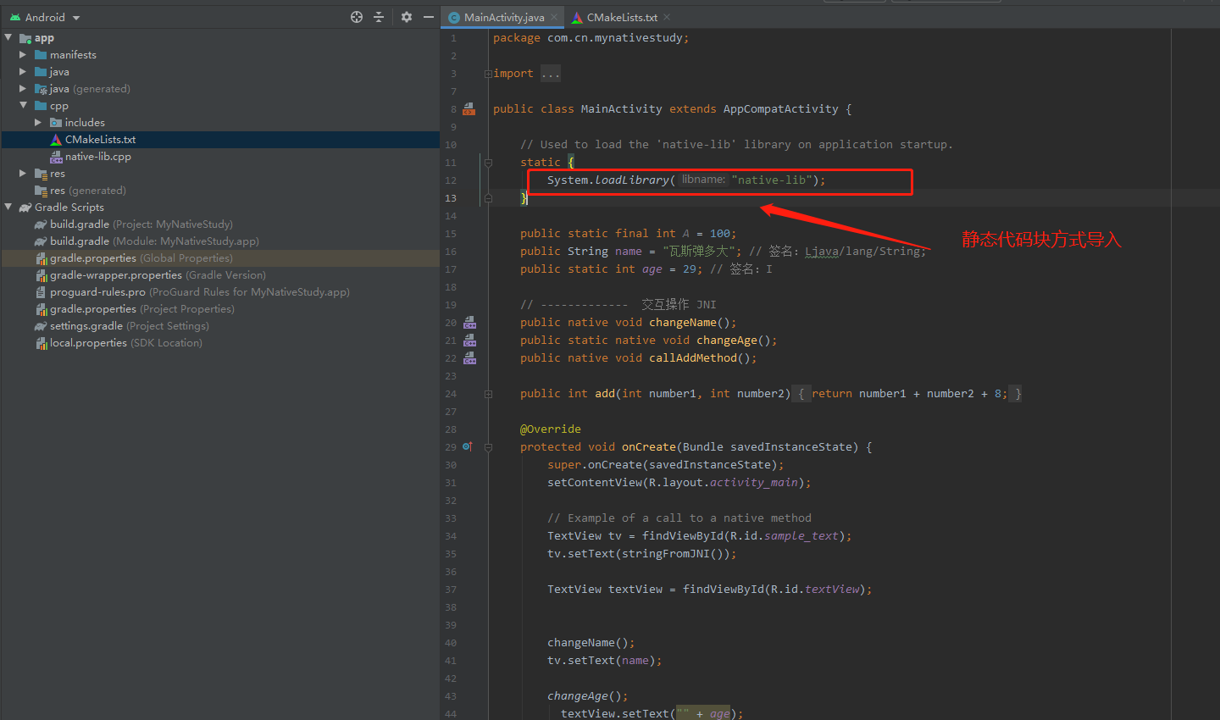This screenshot has height=720, width=1220.
Task: Click changeName() native declaration
Action: (689, 322)
